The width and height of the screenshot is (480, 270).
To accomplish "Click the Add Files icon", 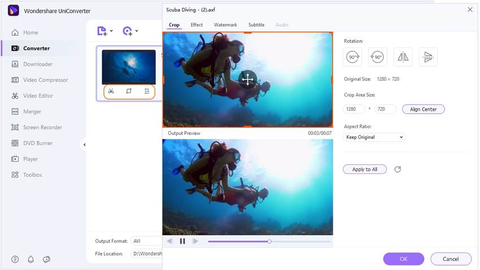I will (x=102, y=31).
